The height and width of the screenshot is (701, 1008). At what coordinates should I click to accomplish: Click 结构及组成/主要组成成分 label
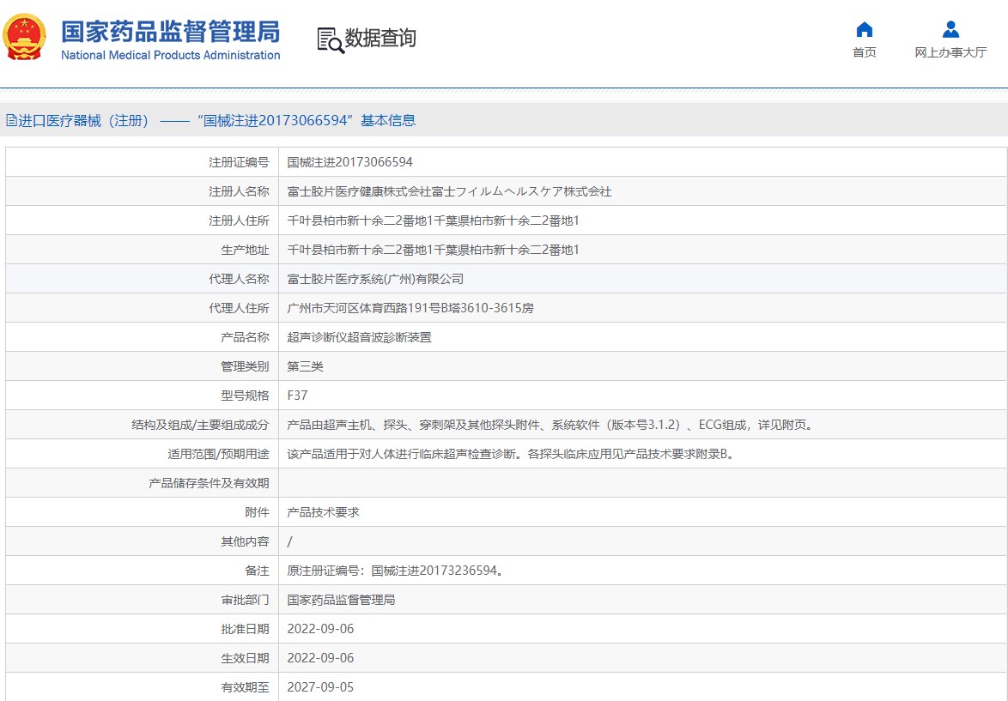pyautogui.click(x=200, y=425)
